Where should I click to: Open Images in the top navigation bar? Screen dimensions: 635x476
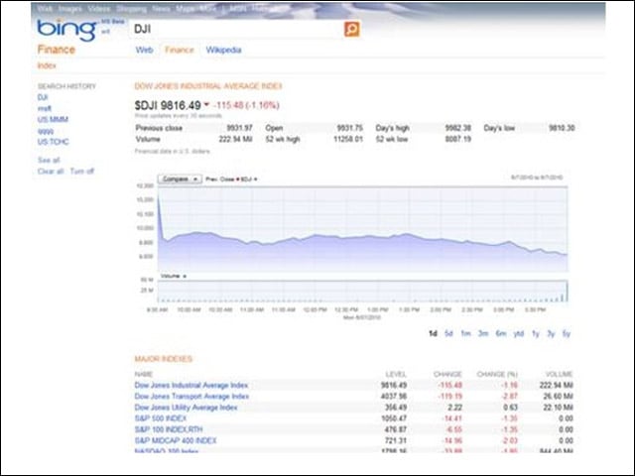coord(69,9)
